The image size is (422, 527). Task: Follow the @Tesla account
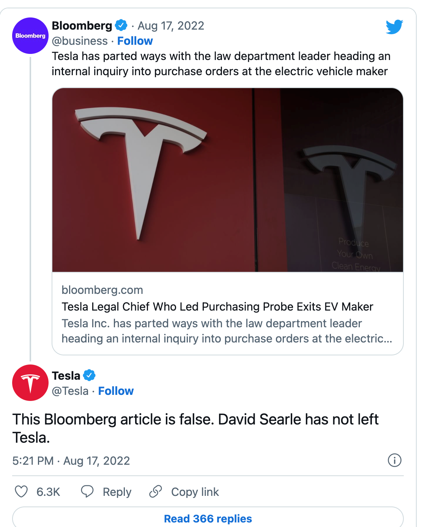point(116,391)
